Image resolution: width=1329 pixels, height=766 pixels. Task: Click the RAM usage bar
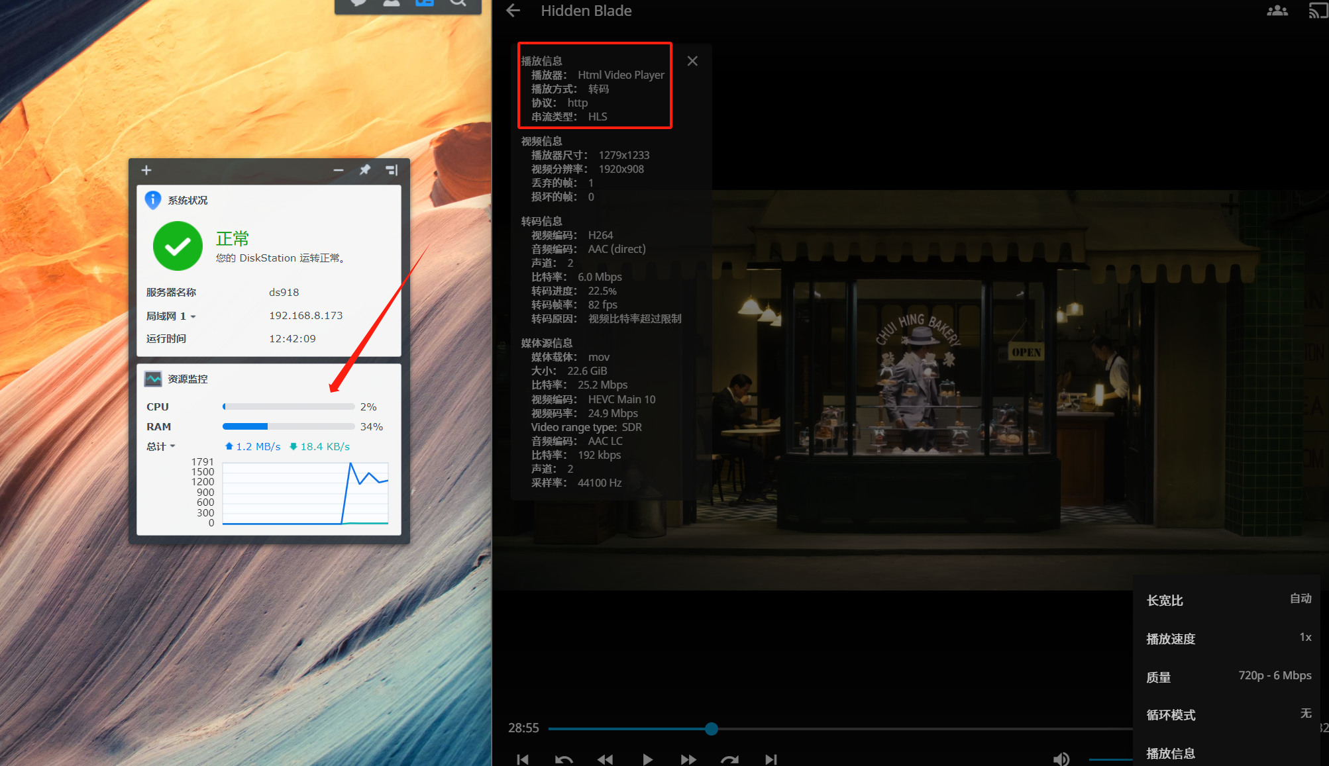[288, 426]
